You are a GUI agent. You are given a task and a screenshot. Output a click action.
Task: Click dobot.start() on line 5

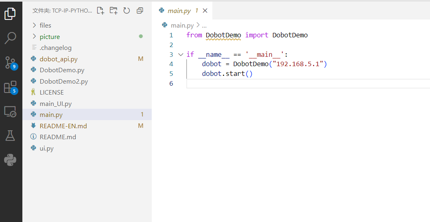click(x=227, y=73)
